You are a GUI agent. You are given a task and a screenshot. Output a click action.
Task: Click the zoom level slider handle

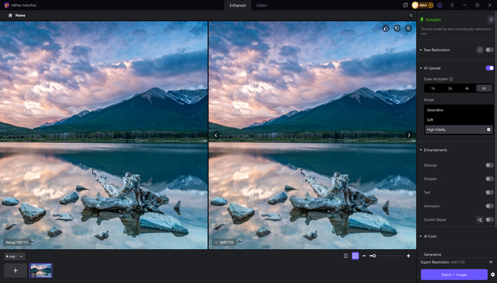click(374, 256)
